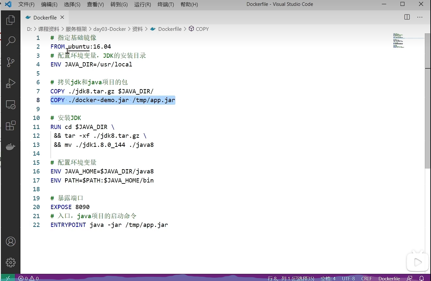Open the 运行(R) menu
The height and width of the screenshot is (281, 431).
point(143,4)
